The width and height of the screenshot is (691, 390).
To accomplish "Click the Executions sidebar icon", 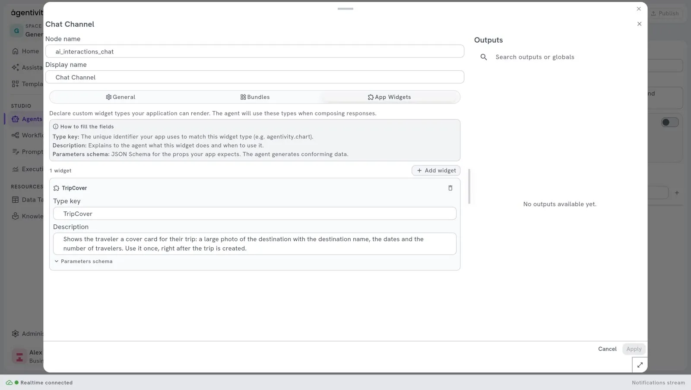I will [x=15, y=169].
